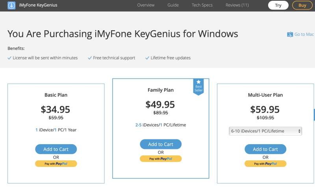Go to the Tech Specs tab
The height and width of the screenshot is (187, 315).
tap(202, 5)
